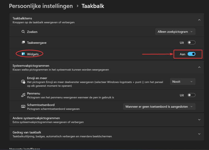Toggle Taakweergave switch on
Screen dimensions: 209x150
191,43
